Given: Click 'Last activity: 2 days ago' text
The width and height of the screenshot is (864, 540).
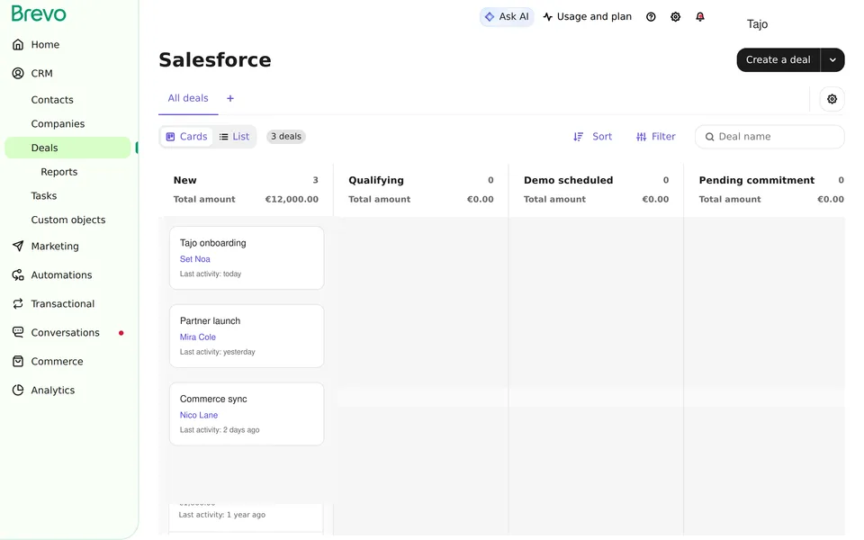Looking at the screenshot, I should (x=220, y=430).
